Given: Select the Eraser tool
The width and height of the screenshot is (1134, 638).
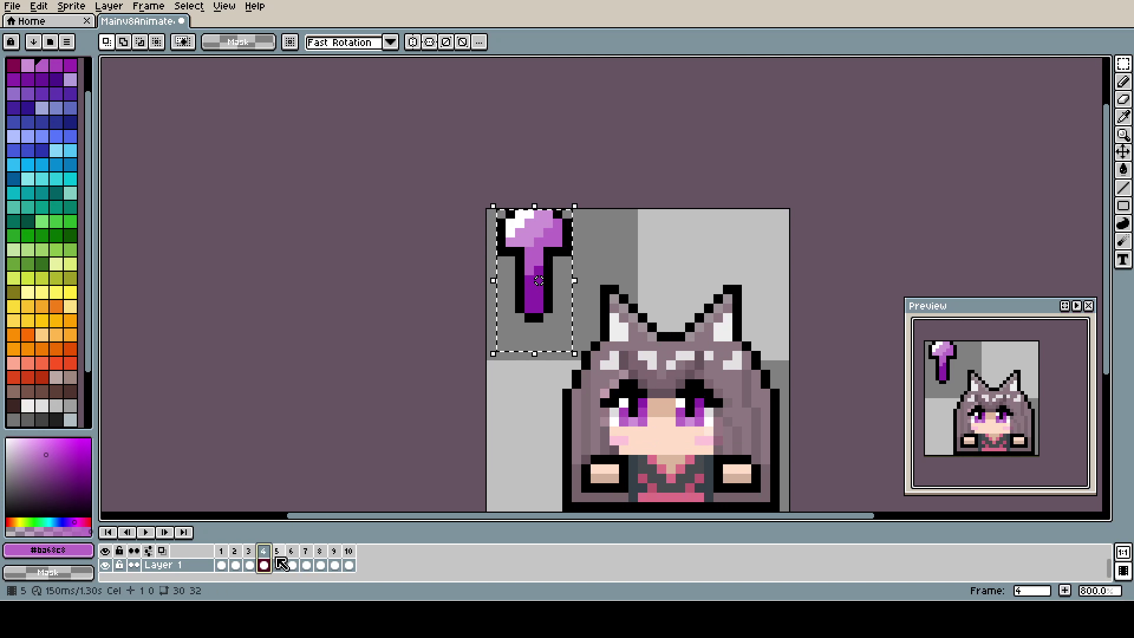Looking at the screenshot, I should [1123, 99].
